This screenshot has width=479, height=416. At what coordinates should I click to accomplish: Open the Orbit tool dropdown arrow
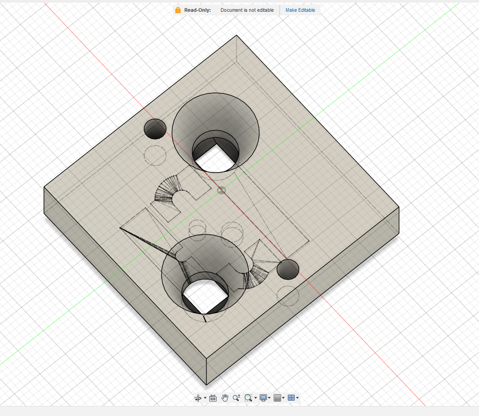coord(205,398)
